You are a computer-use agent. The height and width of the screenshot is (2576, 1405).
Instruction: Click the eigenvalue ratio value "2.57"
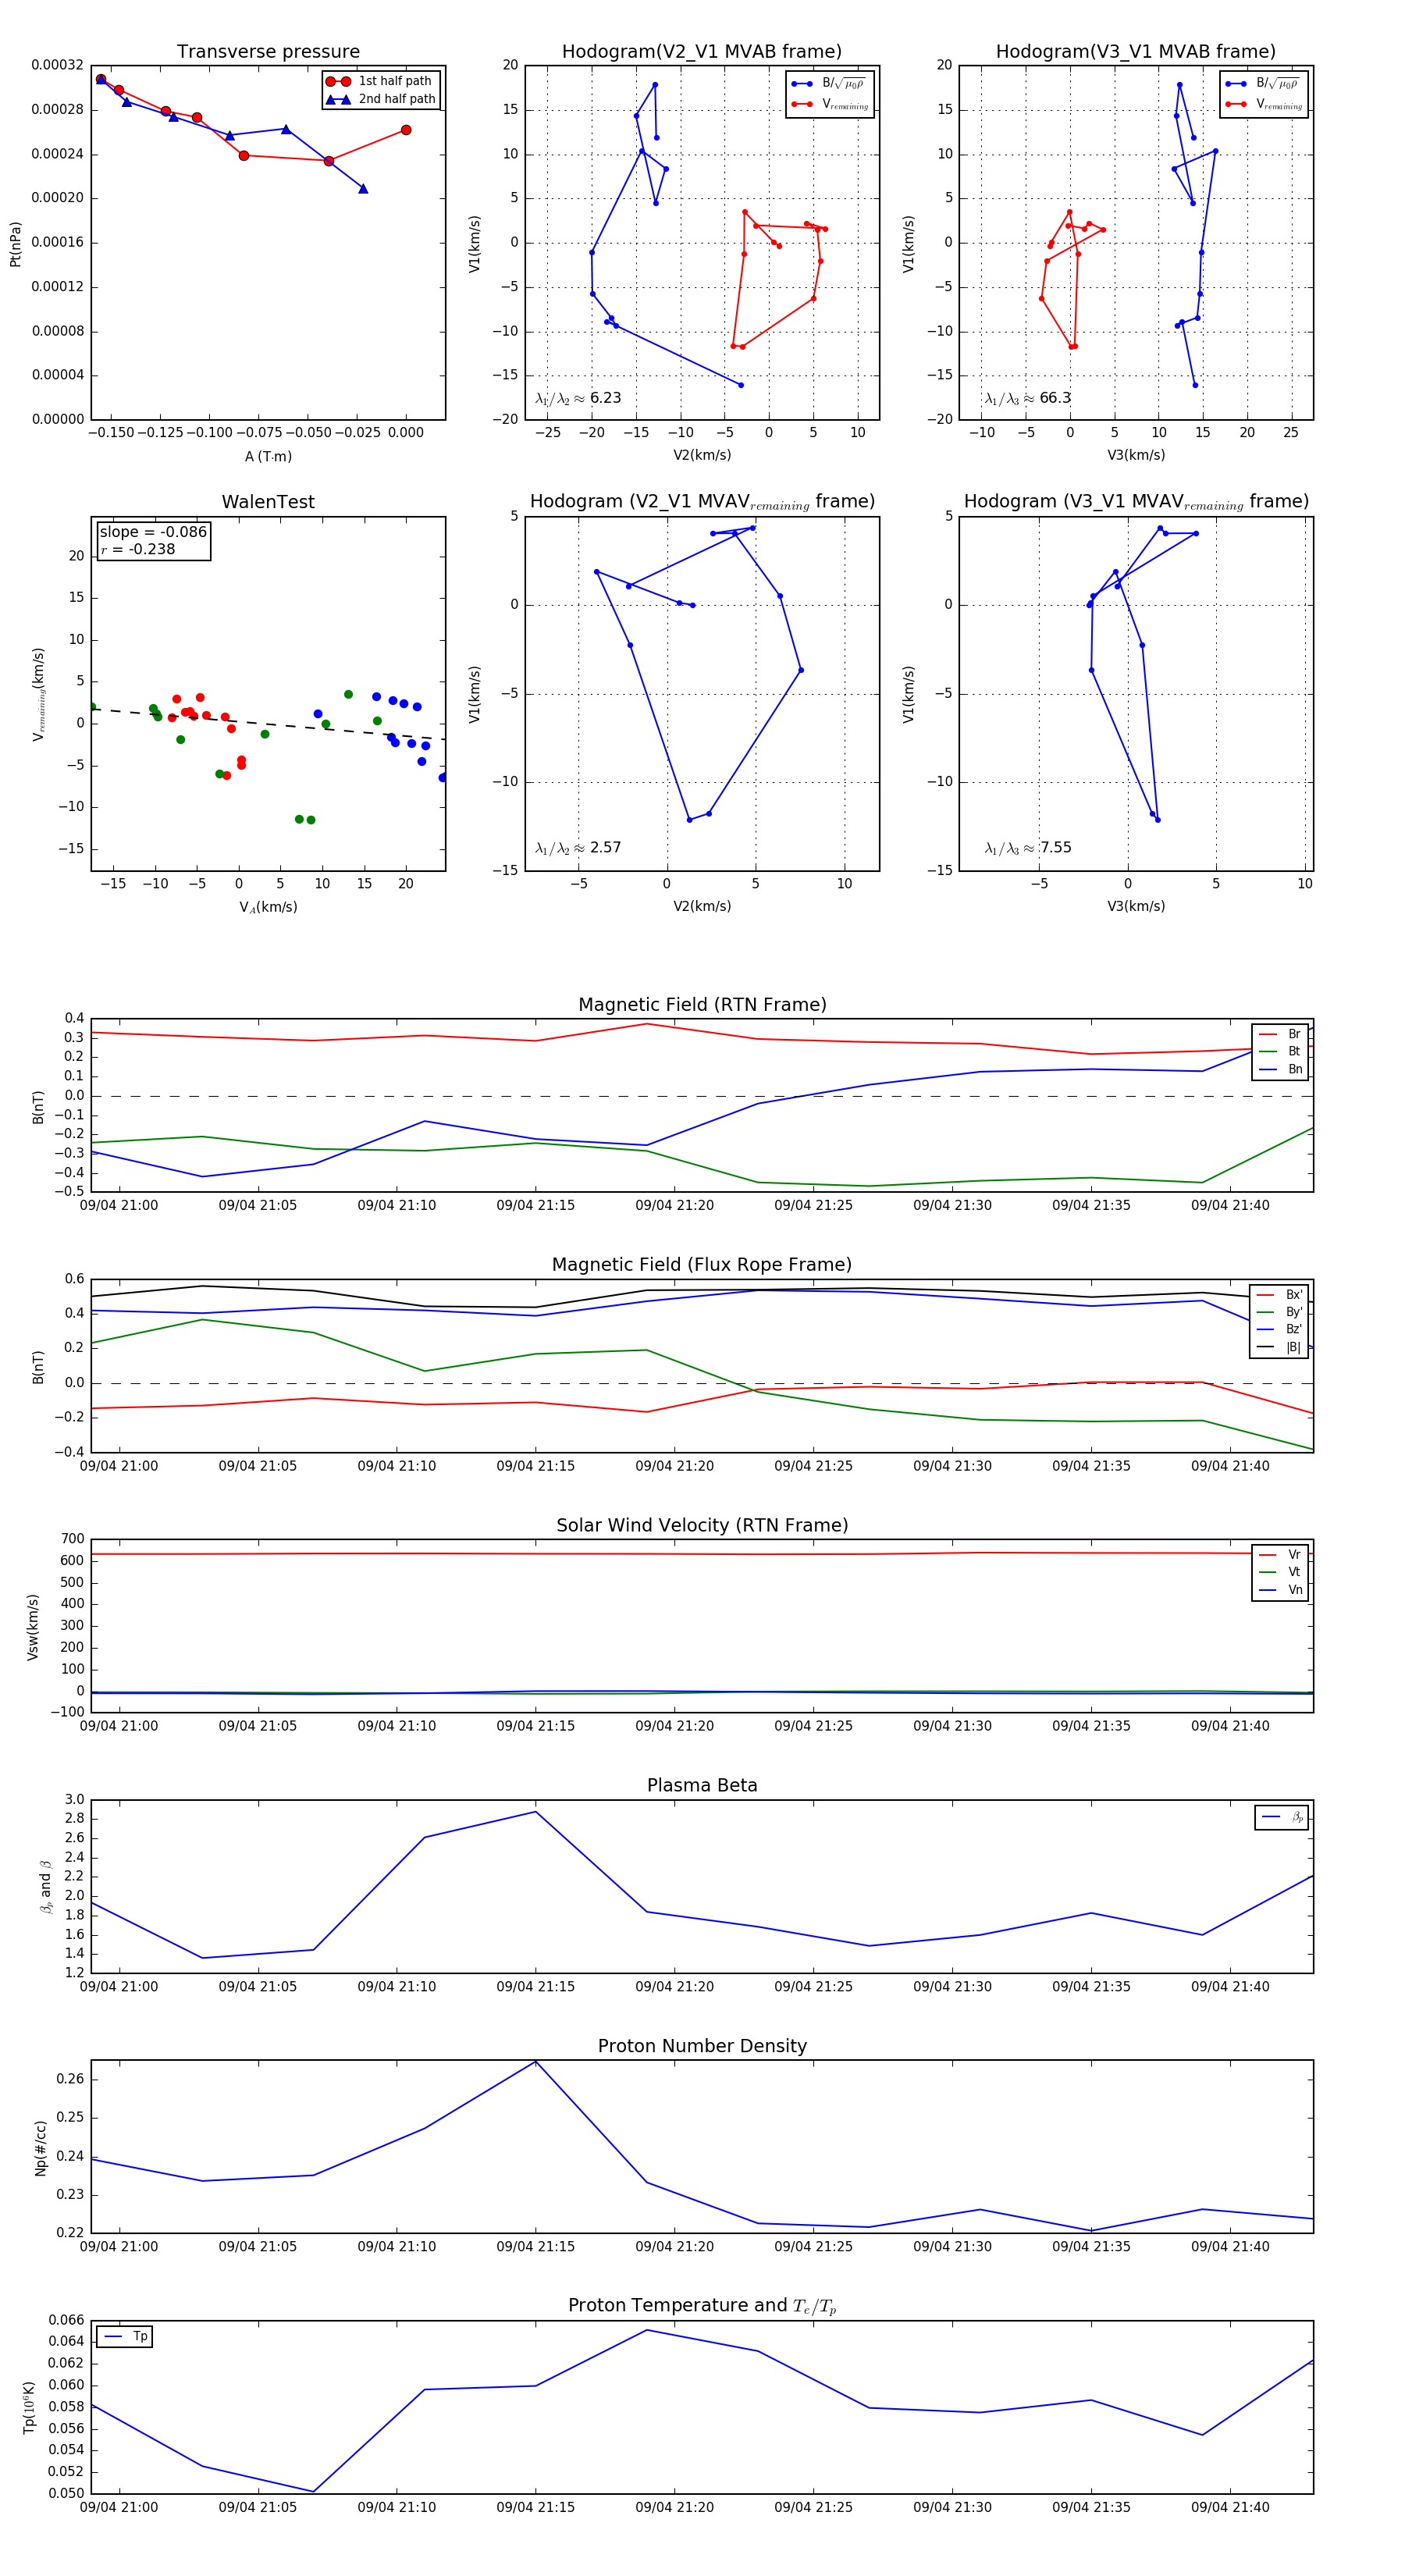pyautogui.click(x=605, y=848)
